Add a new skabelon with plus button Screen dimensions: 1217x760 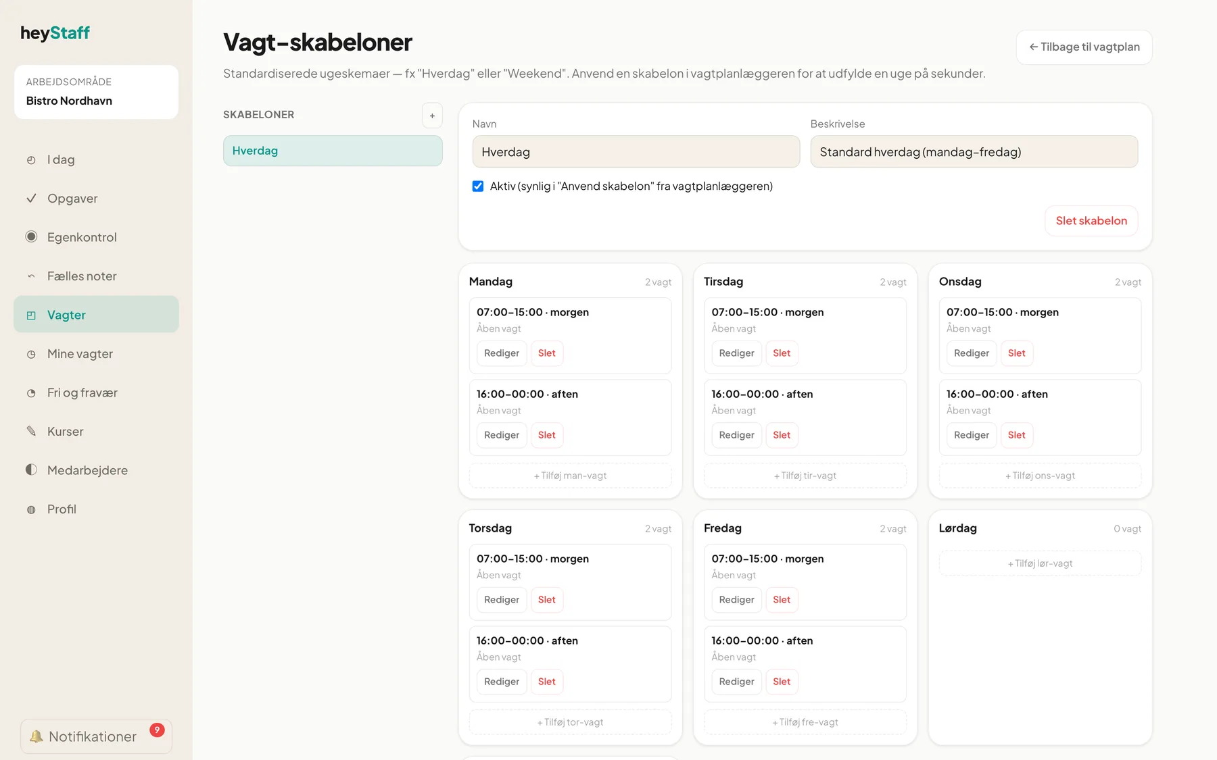tap(432, 116)
